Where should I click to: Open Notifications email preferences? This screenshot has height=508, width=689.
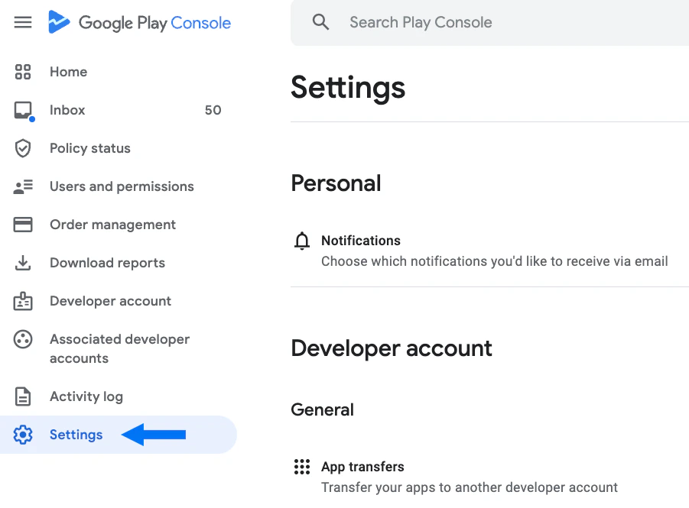pyautogui.click(x=361, y=241)
